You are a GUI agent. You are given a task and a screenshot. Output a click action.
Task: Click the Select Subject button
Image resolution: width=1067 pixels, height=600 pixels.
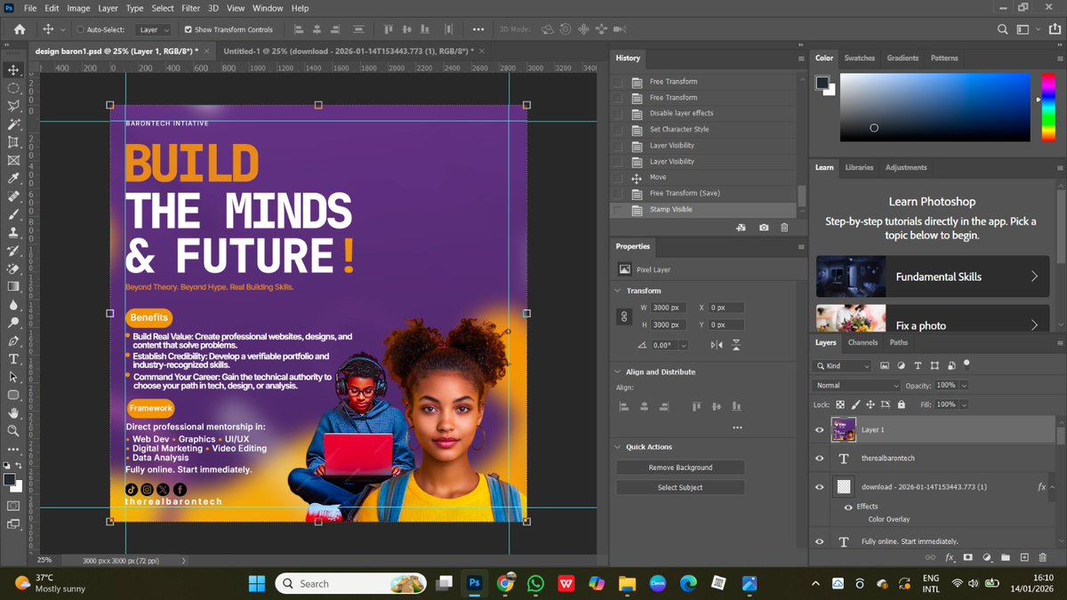coord(680,487)
